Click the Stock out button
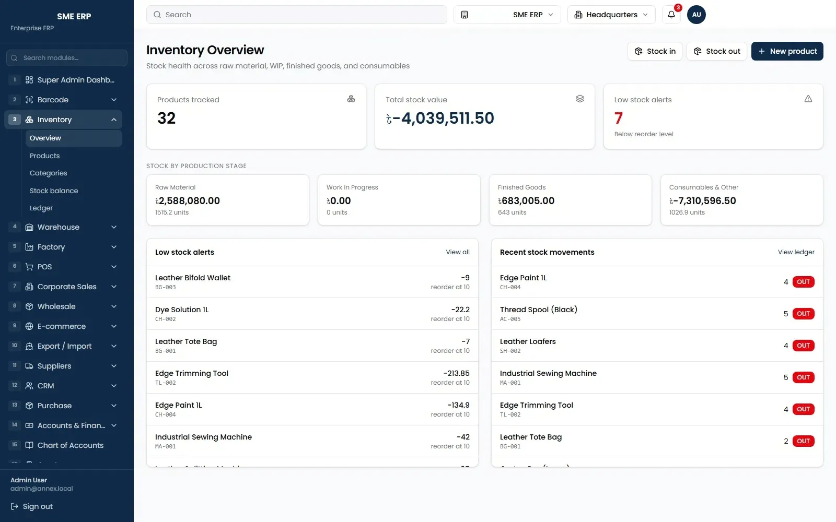Screen dimensions: 836x522 pos(716,51)
